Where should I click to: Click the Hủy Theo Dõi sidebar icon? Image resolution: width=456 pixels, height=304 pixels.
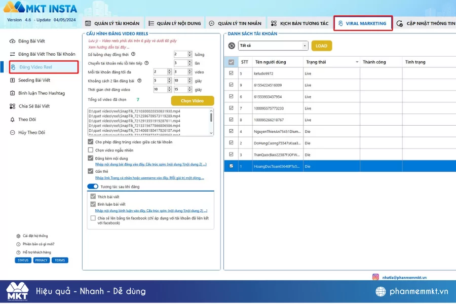(13, 133)
